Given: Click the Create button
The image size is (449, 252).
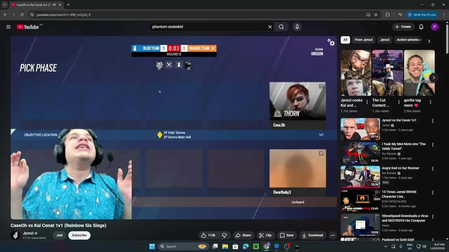Looking at the screenshot, I should tap(403, 27).
